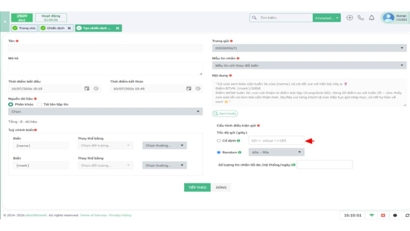Click the Cố định info icon

pyautogui.click(x=239, y=141)
